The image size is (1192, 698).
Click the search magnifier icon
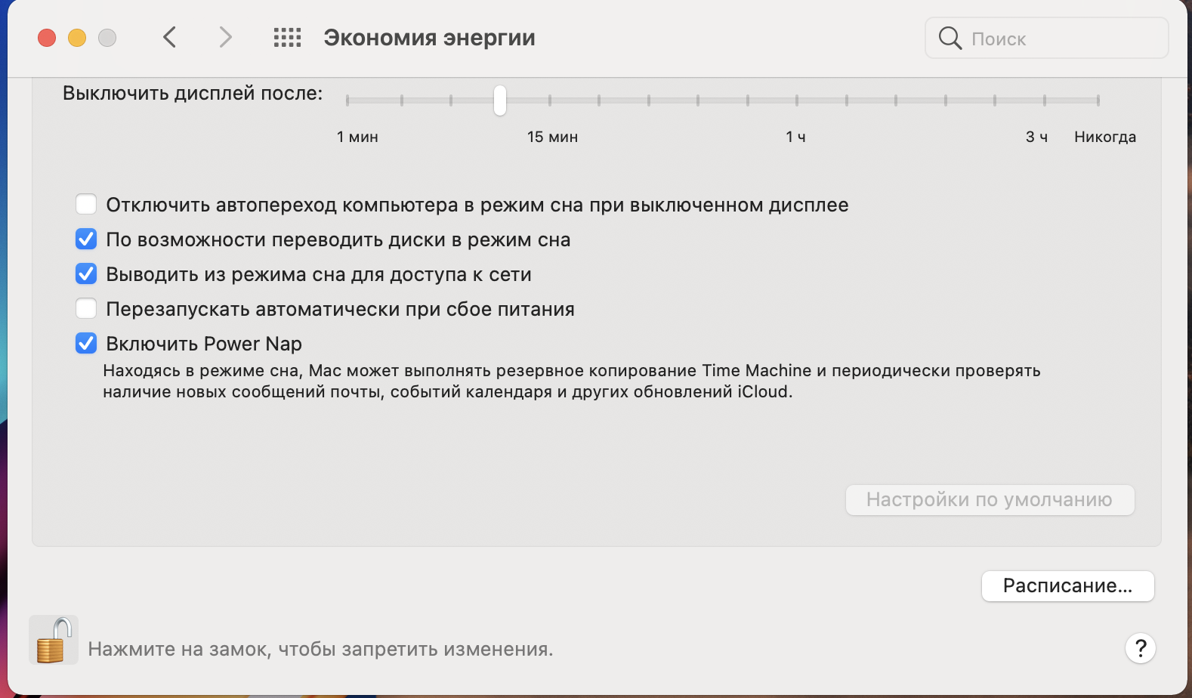coord(950,38)
